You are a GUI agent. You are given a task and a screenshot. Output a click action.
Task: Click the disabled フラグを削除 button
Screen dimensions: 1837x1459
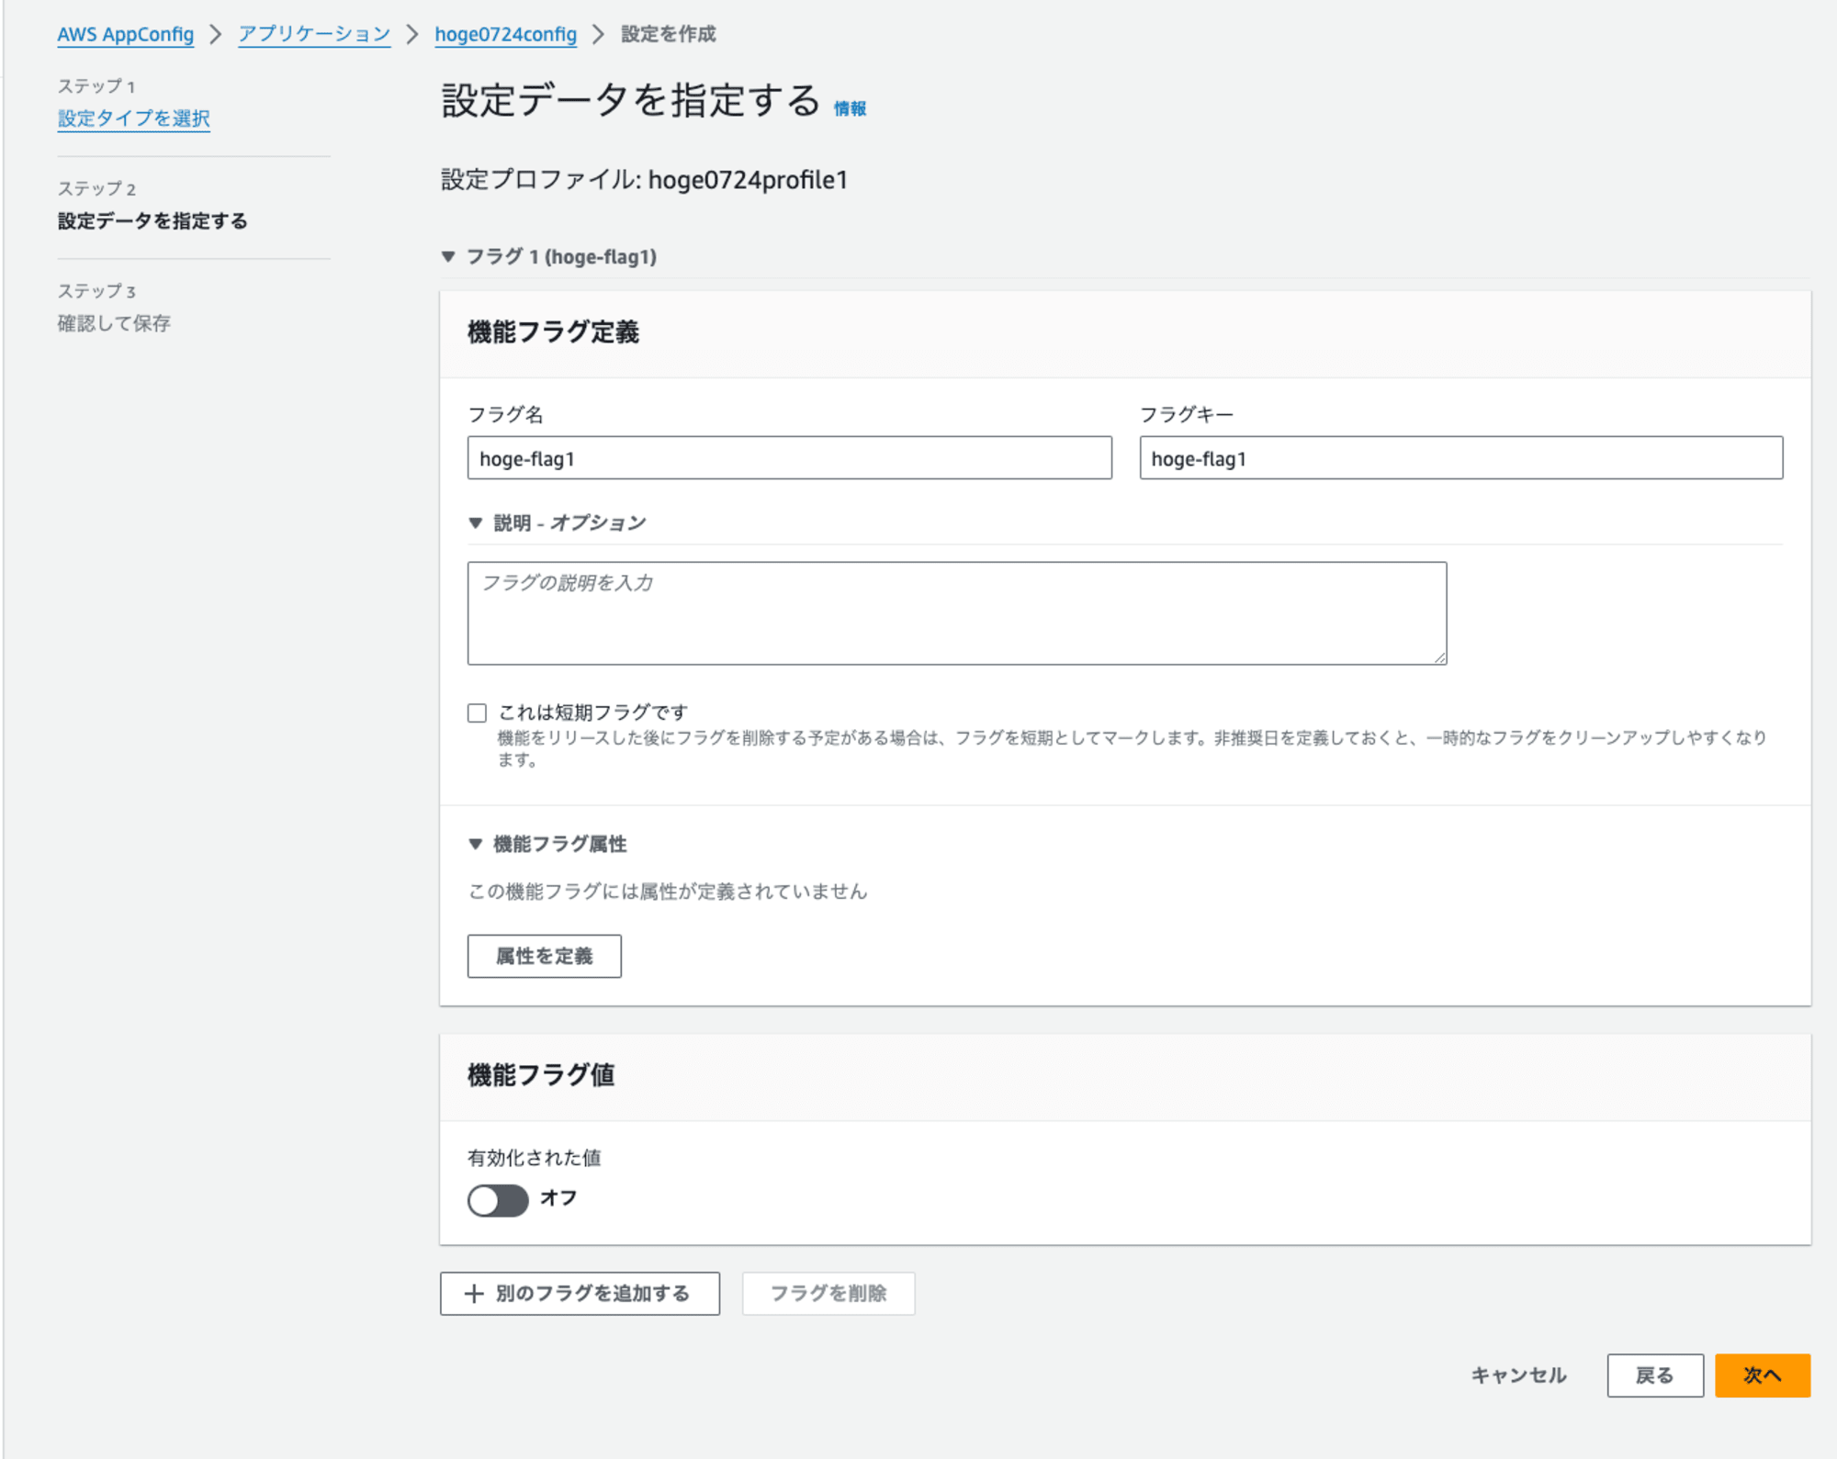[x=828, y=1294]
